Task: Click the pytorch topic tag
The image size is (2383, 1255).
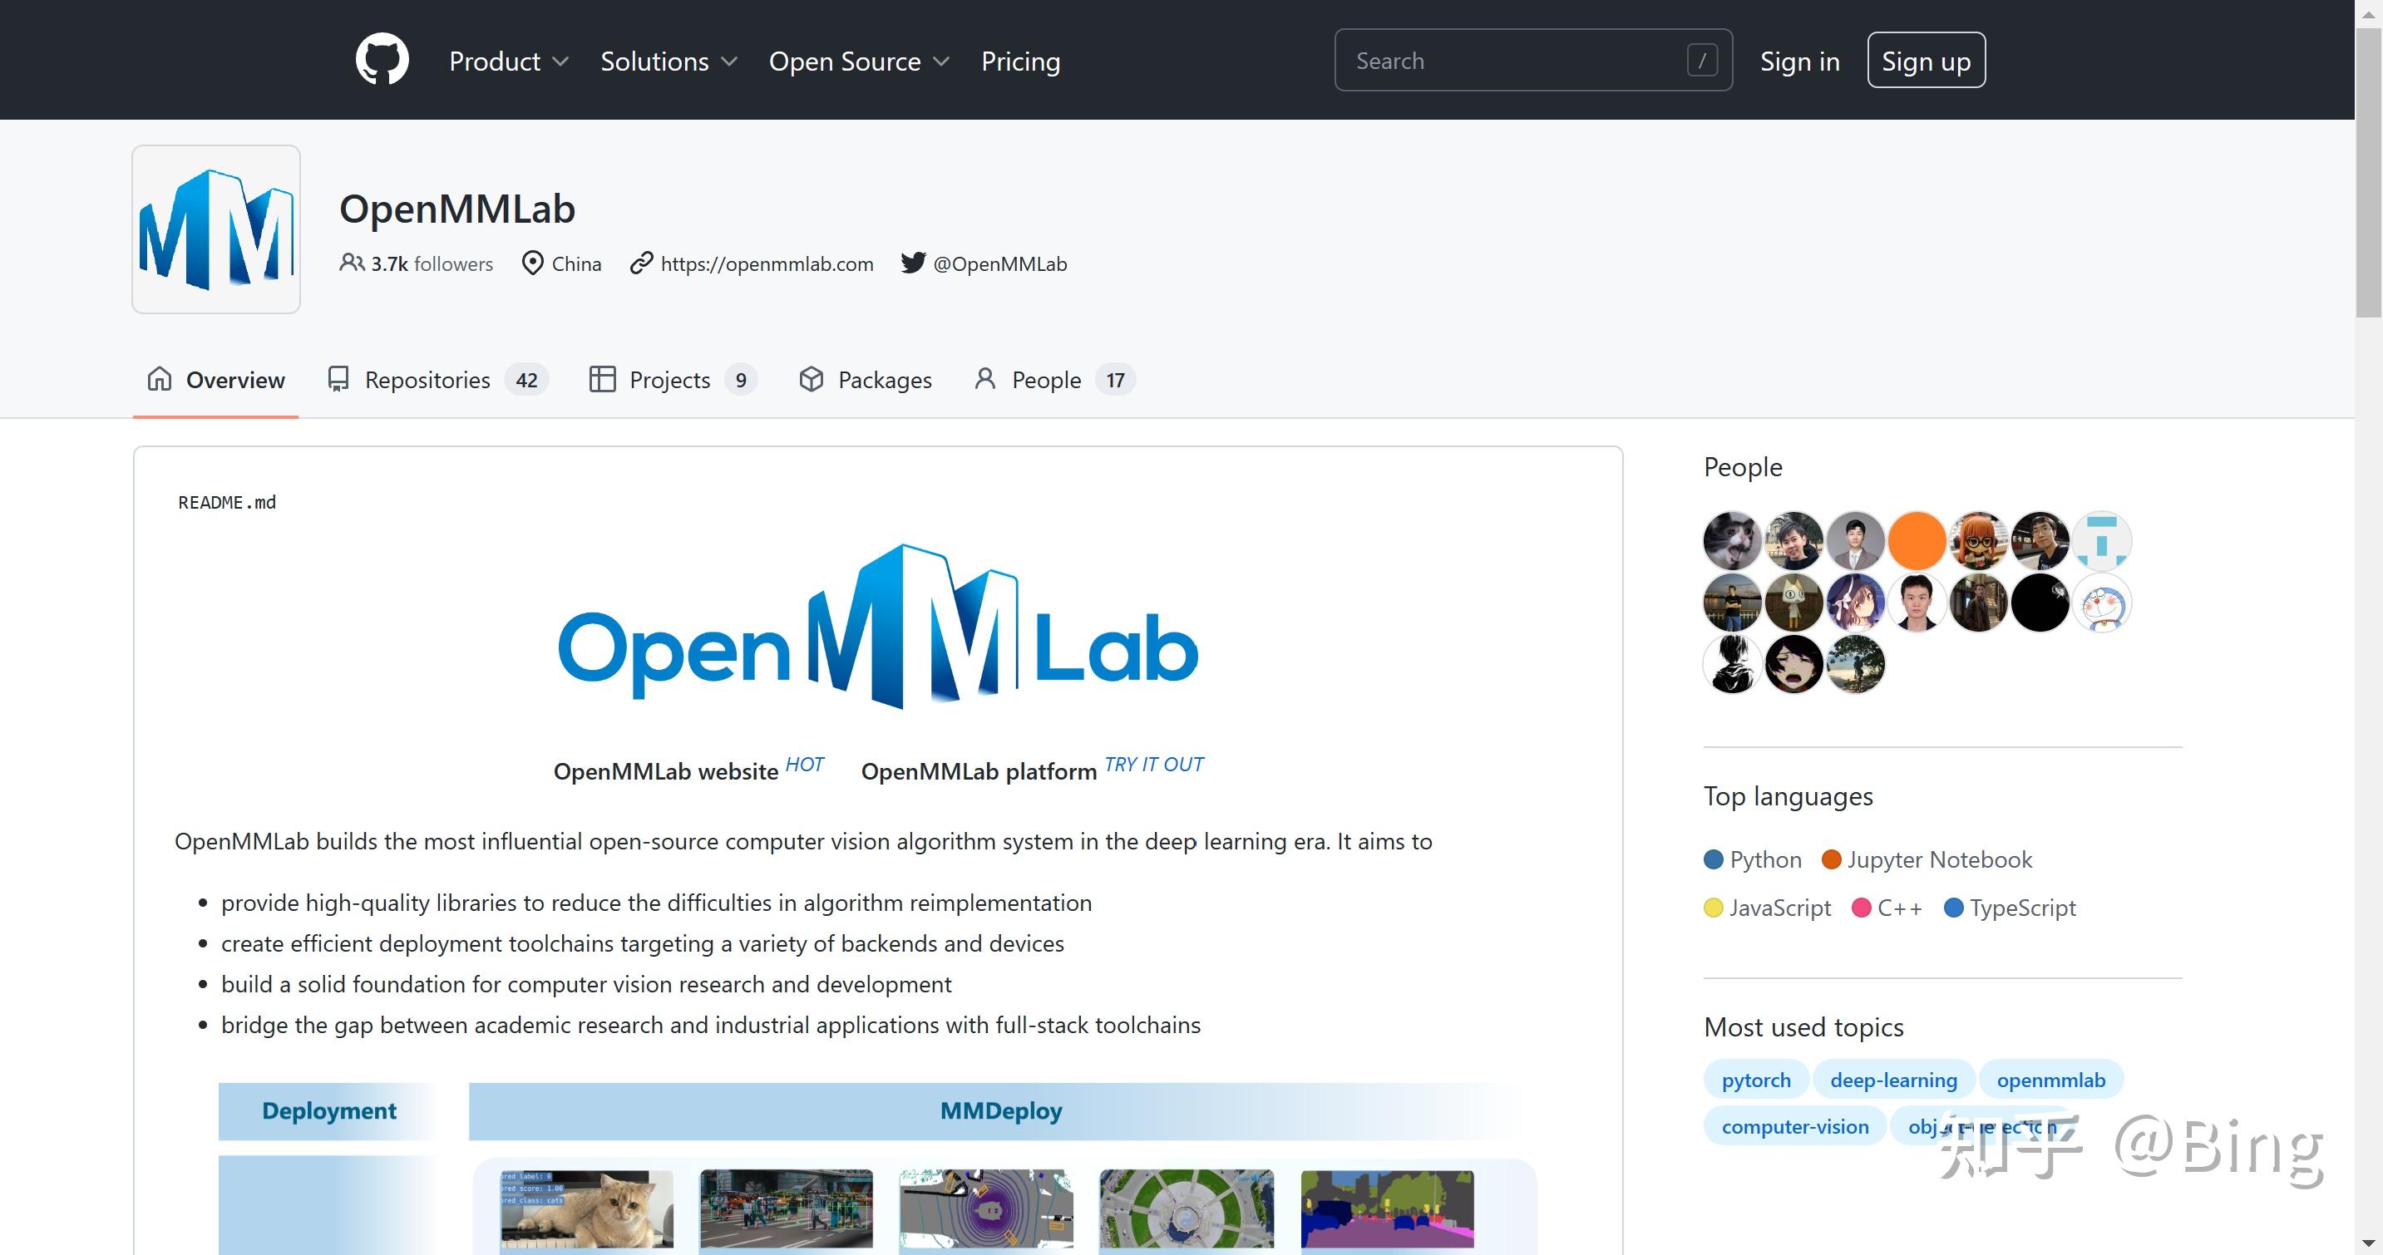Action: [x=1755, y=1080]
